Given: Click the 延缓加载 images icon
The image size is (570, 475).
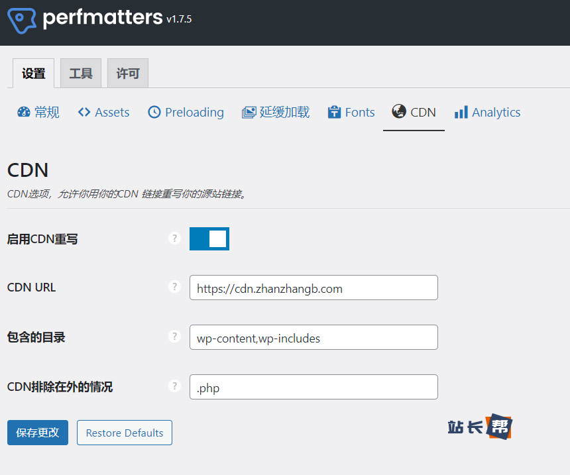Looking at the screenshot, I should [x=249, y=113].
